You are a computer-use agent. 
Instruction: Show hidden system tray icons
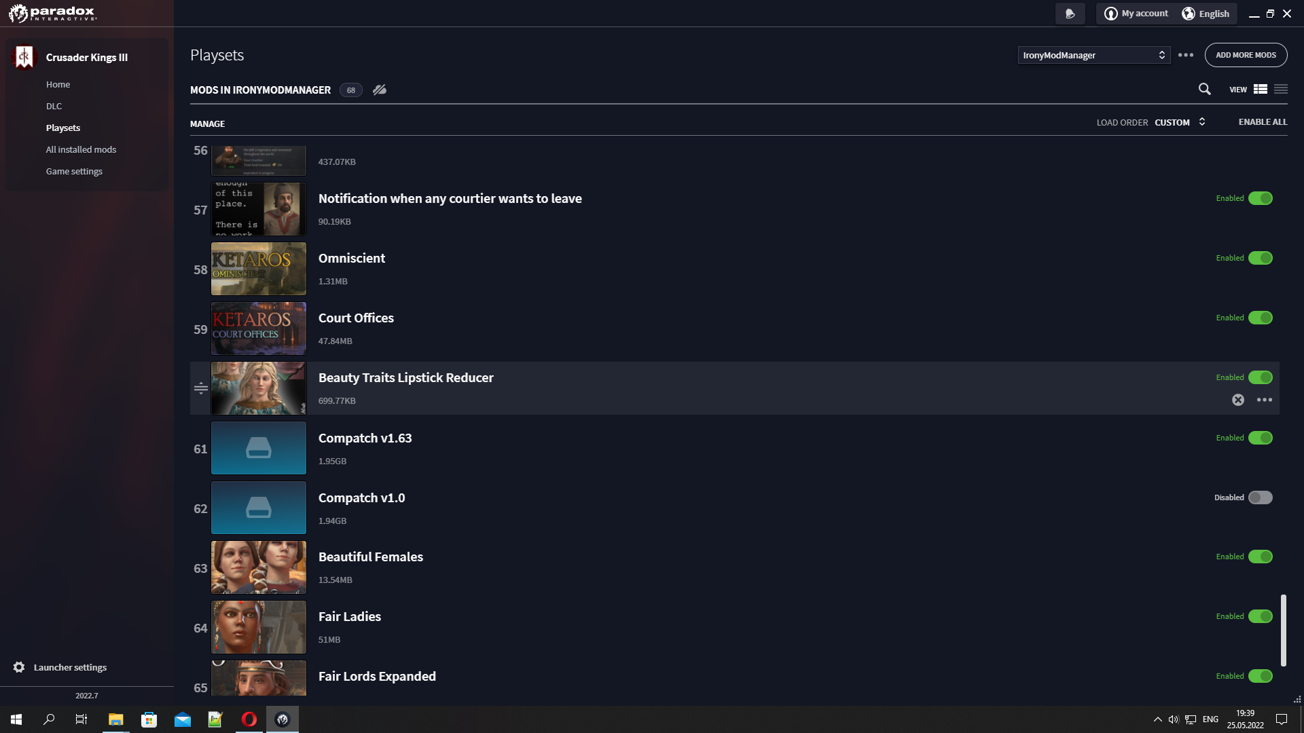1158,719
